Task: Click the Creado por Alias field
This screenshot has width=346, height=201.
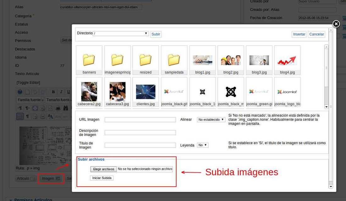Action: tap(317, 10)
